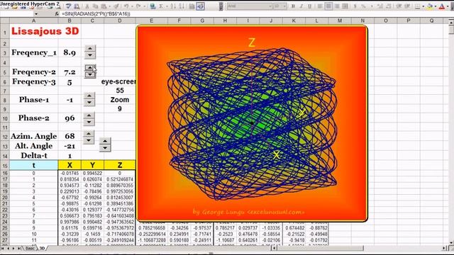454x255 pixels.
Task: Open the Undo history dropdown arrow
Action: [132, 6]
